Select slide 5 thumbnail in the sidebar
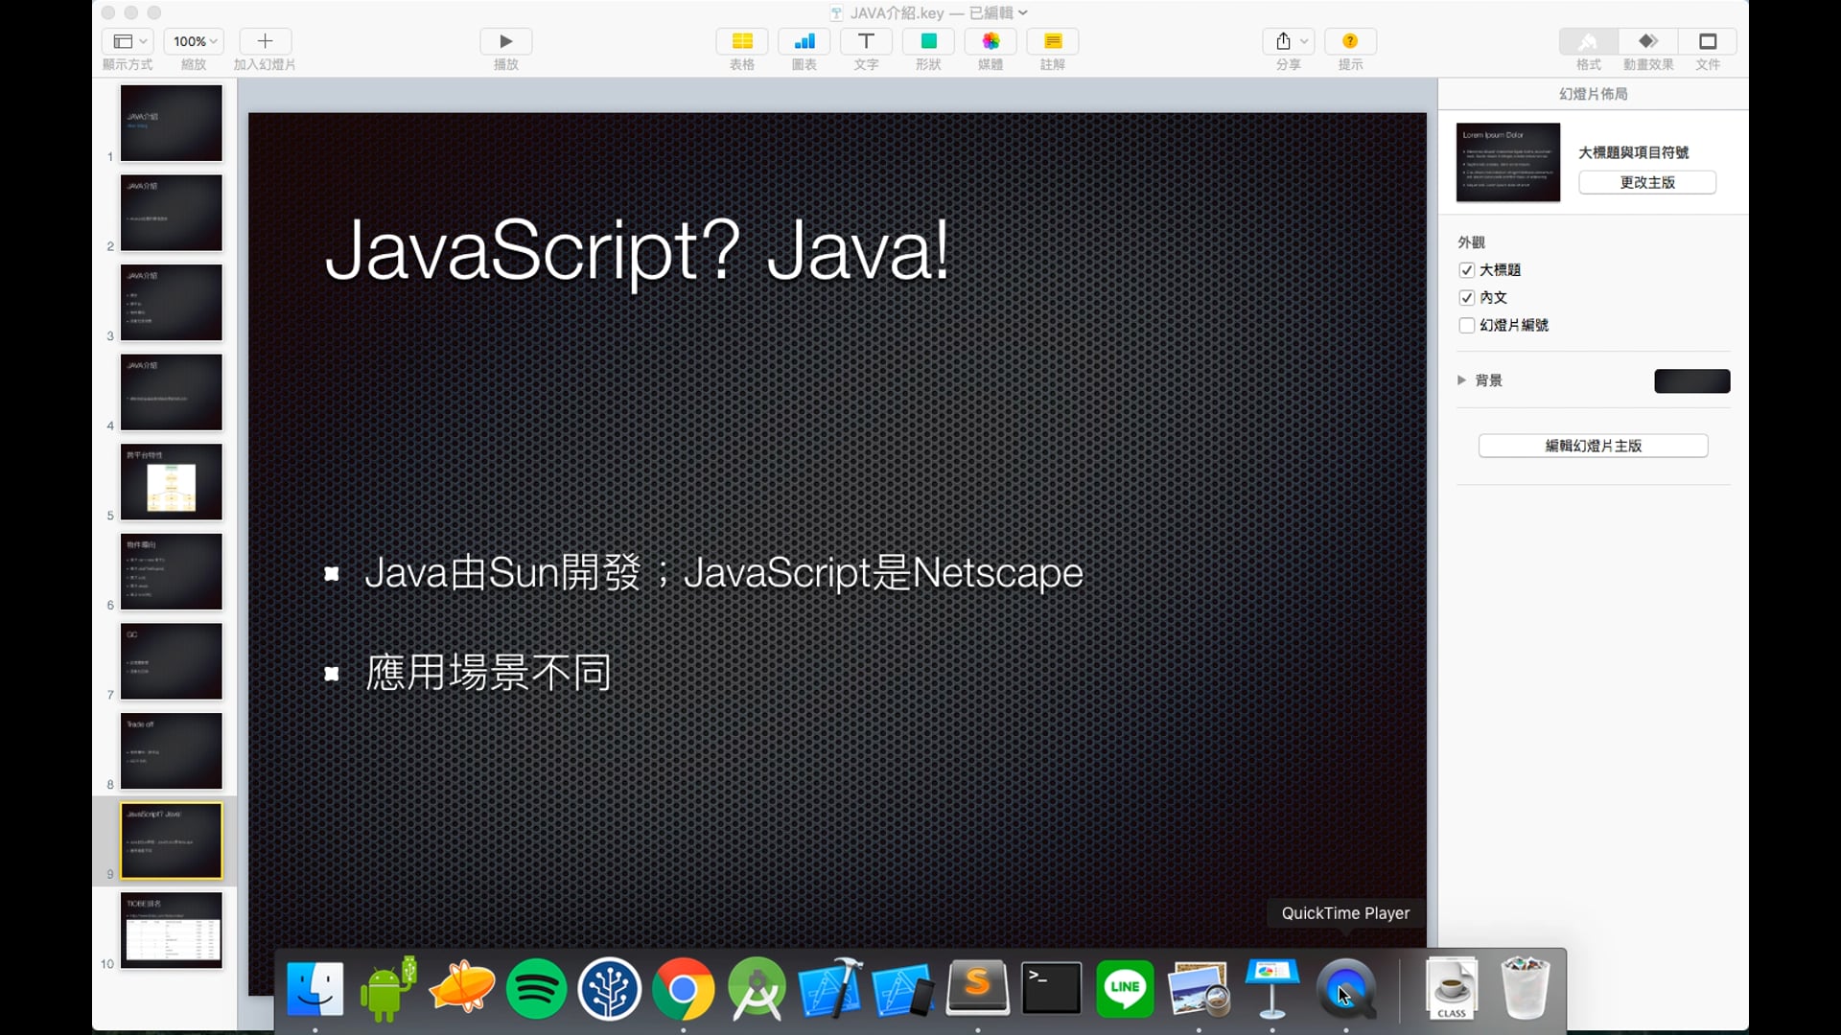The height and width of the screenshot is (1035, 1841). click(171, 481)
